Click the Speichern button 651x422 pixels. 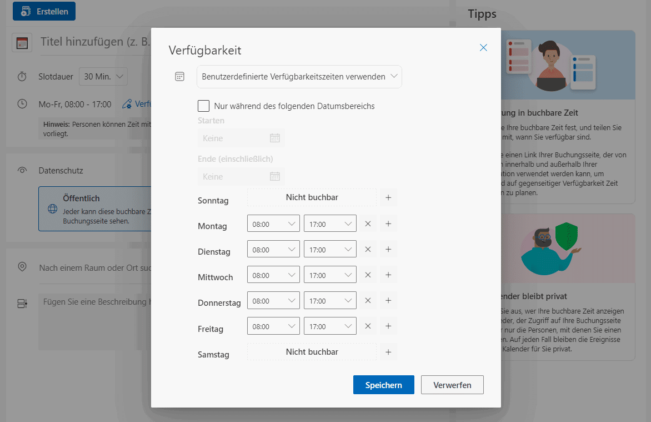383,385
